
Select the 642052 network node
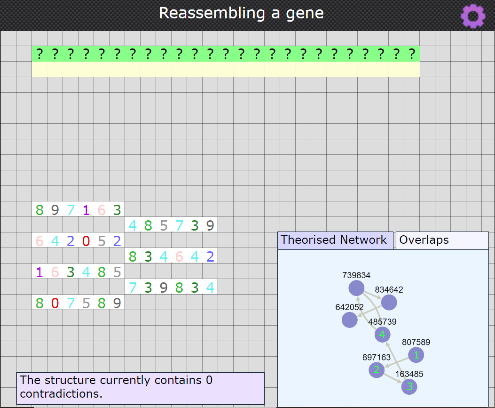(x=349, y=320)
